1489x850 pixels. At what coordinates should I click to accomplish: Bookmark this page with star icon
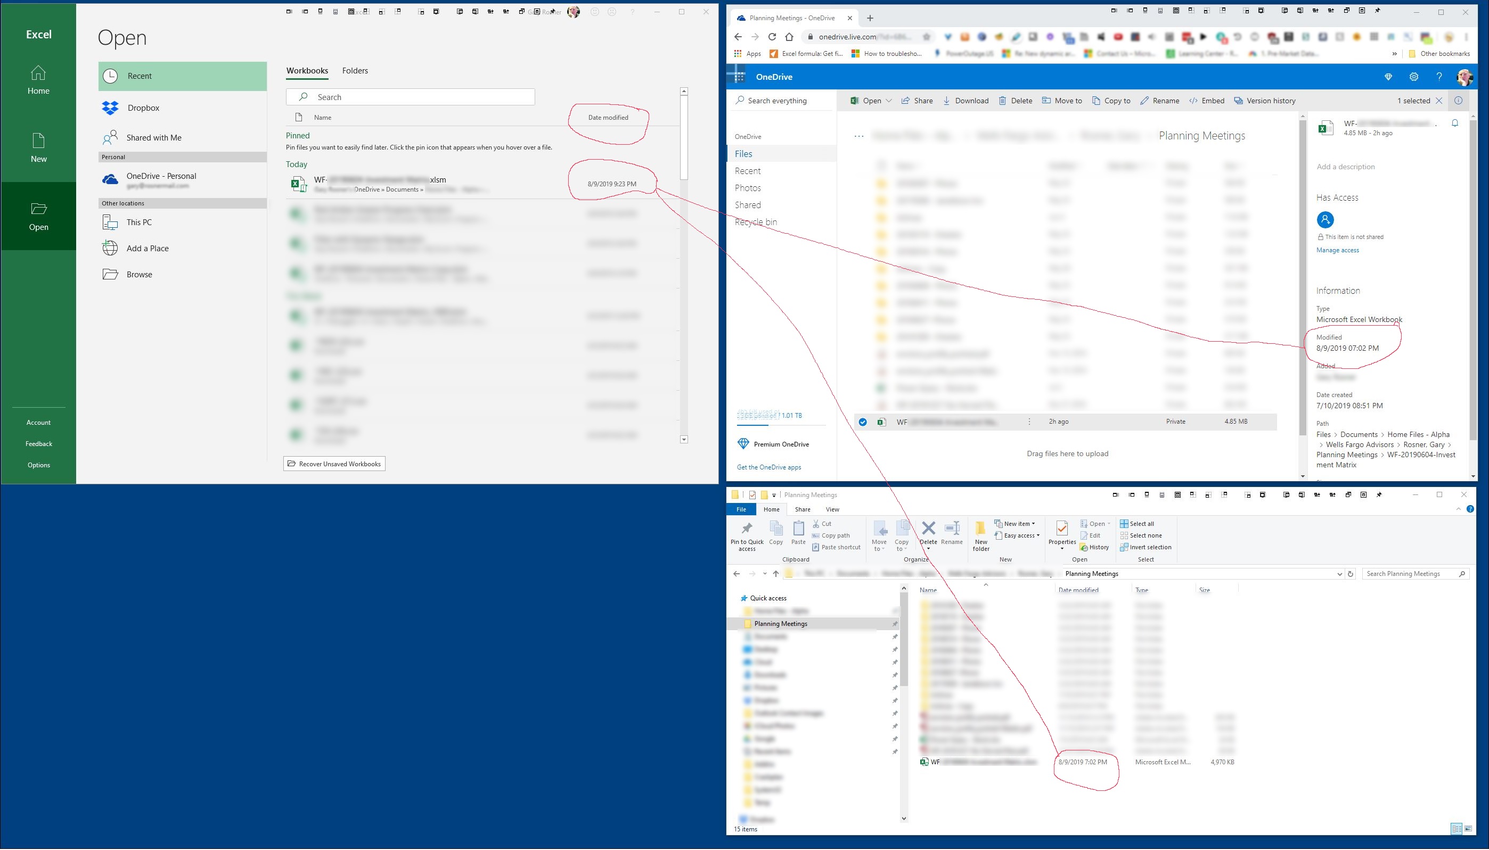927,37
